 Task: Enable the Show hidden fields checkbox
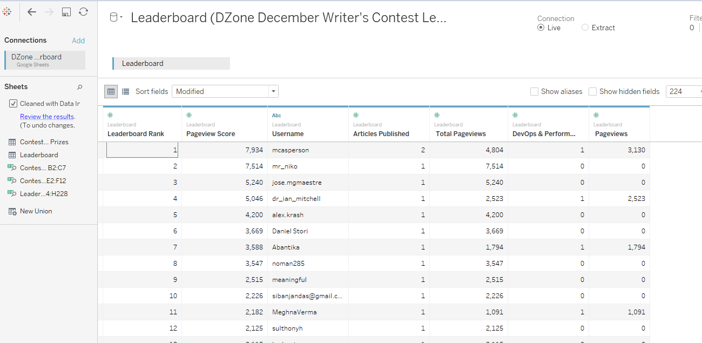[592, 92]
